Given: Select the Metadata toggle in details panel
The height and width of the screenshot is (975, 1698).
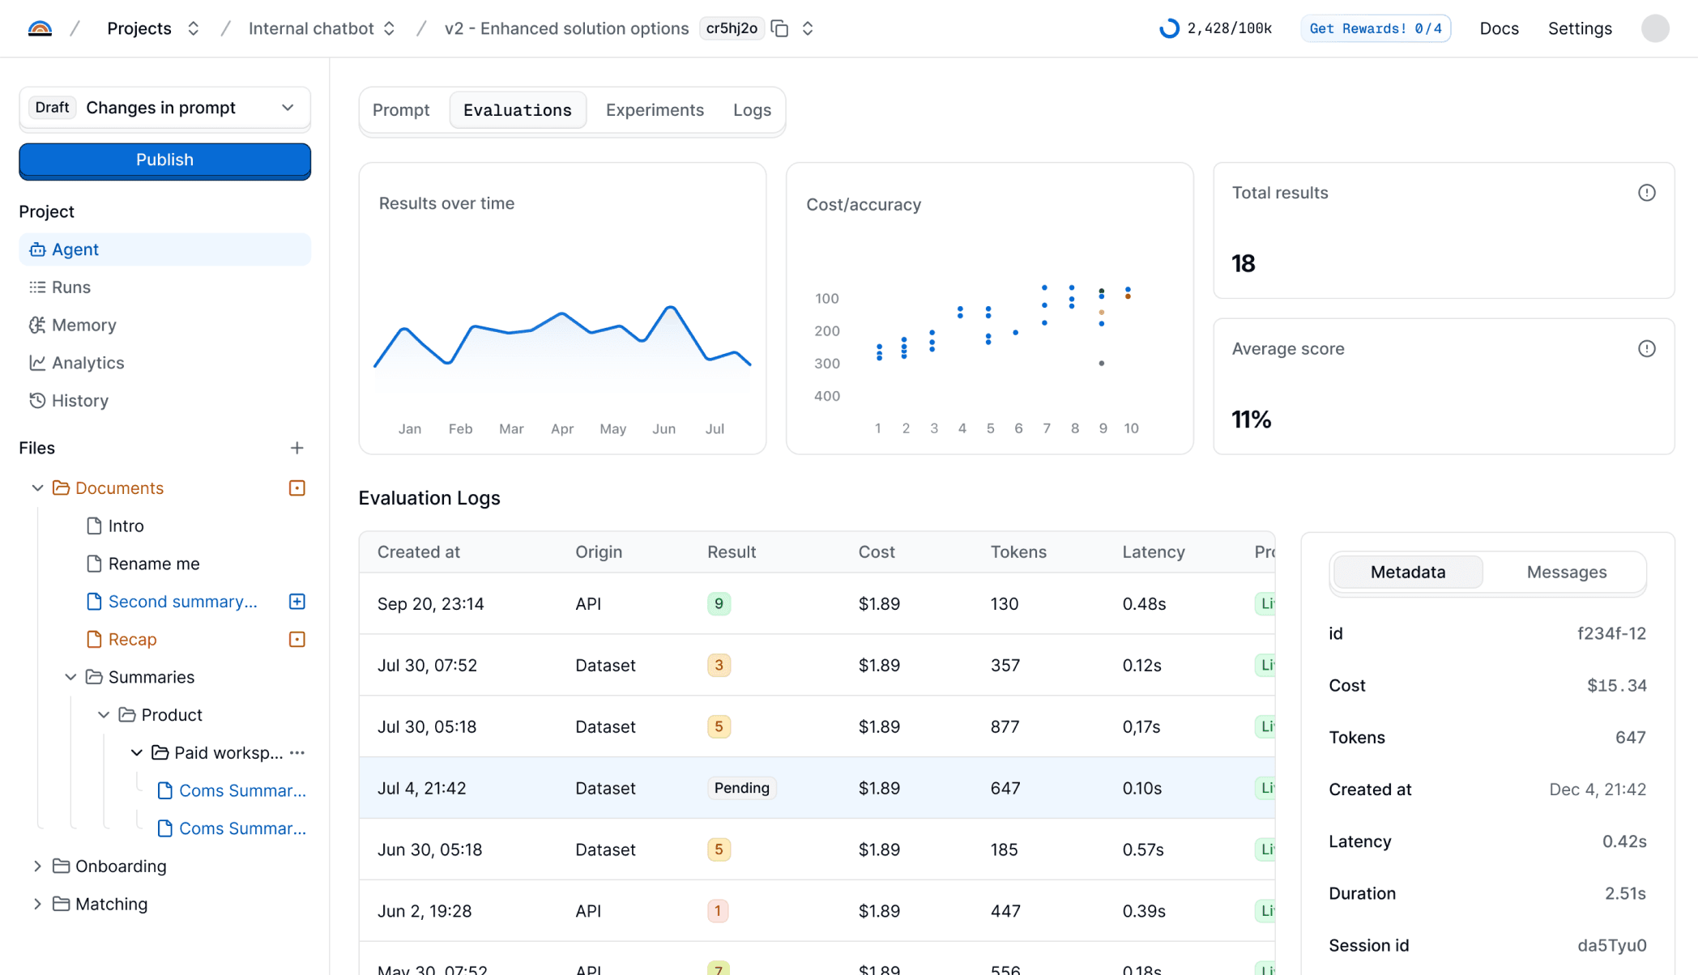Looking at the screenshot, I should (1407, 573).
